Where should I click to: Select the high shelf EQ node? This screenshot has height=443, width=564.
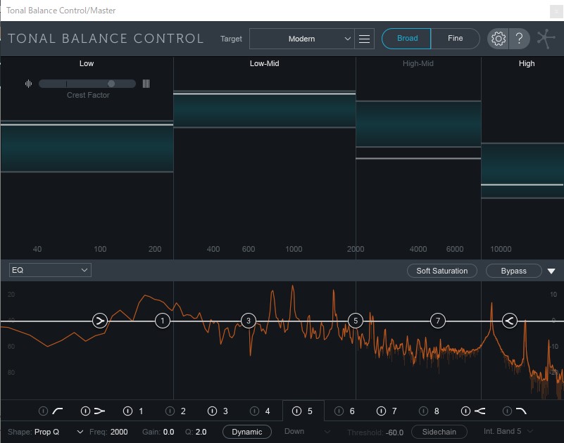tap(509, 321)
